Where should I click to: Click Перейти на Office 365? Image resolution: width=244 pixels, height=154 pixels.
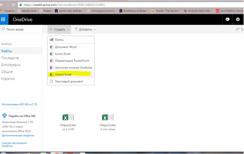pyautogui.click(x=22, y=116)
